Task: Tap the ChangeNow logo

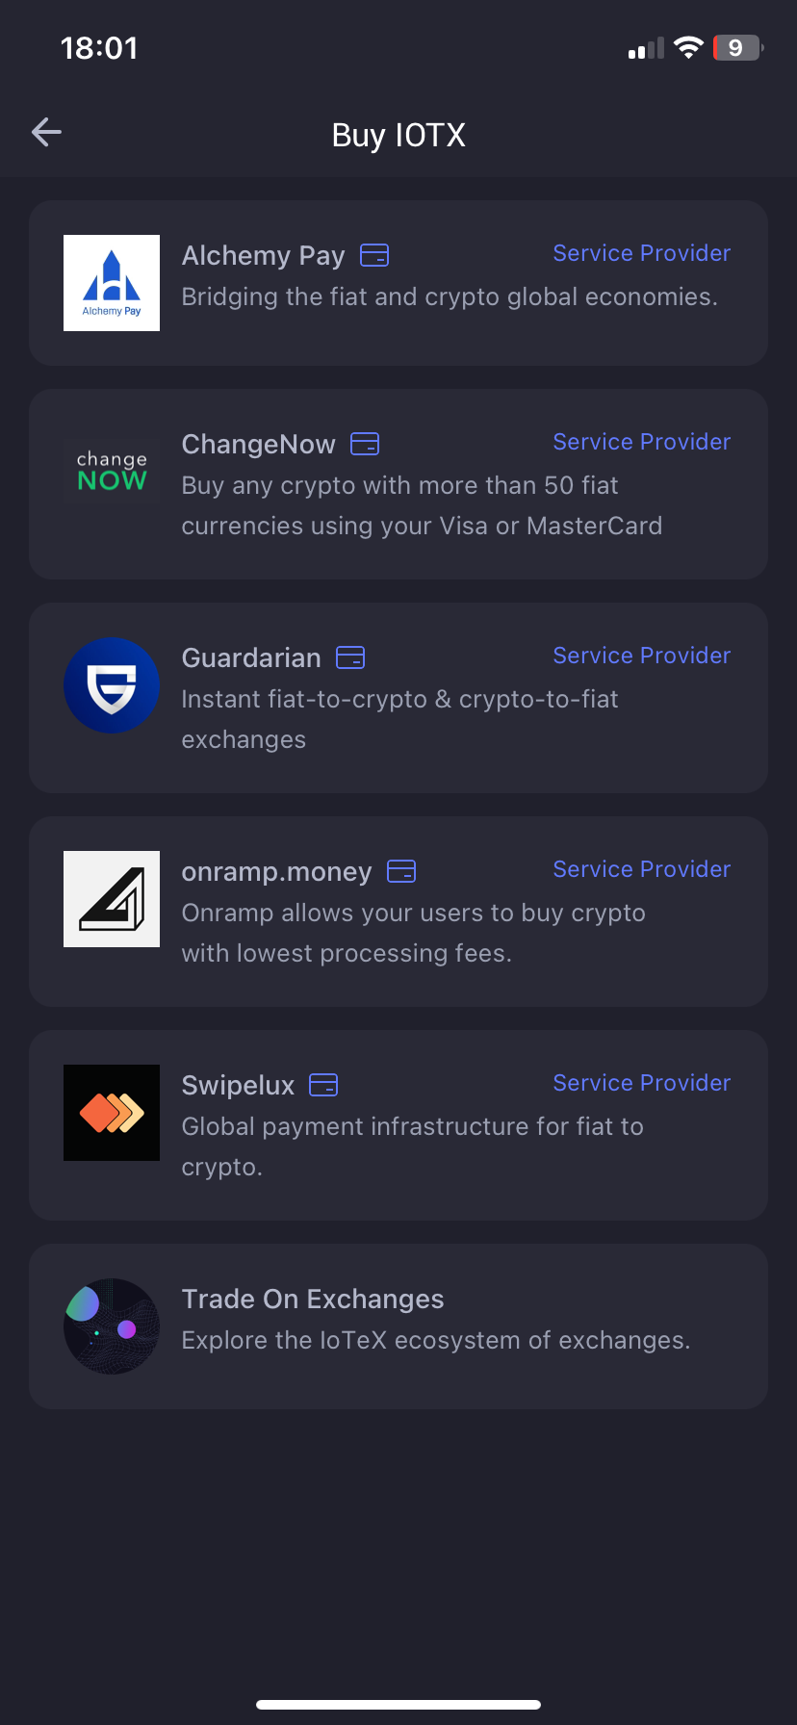Action: coord(112,470)
